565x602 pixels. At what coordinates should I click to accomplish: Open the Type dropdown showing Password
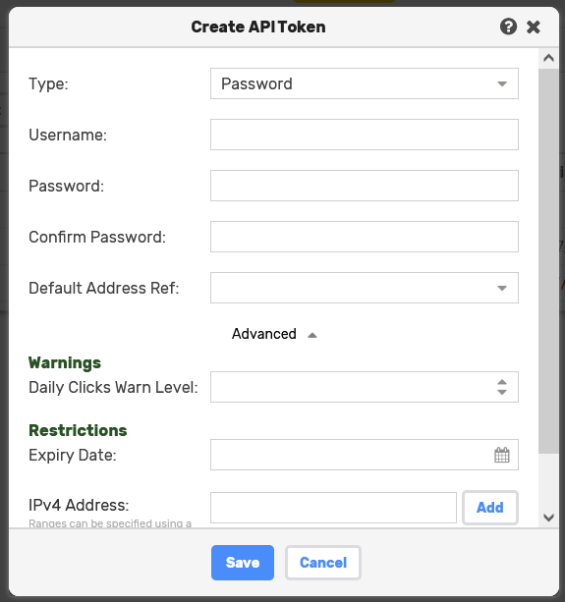pos(365,83)
